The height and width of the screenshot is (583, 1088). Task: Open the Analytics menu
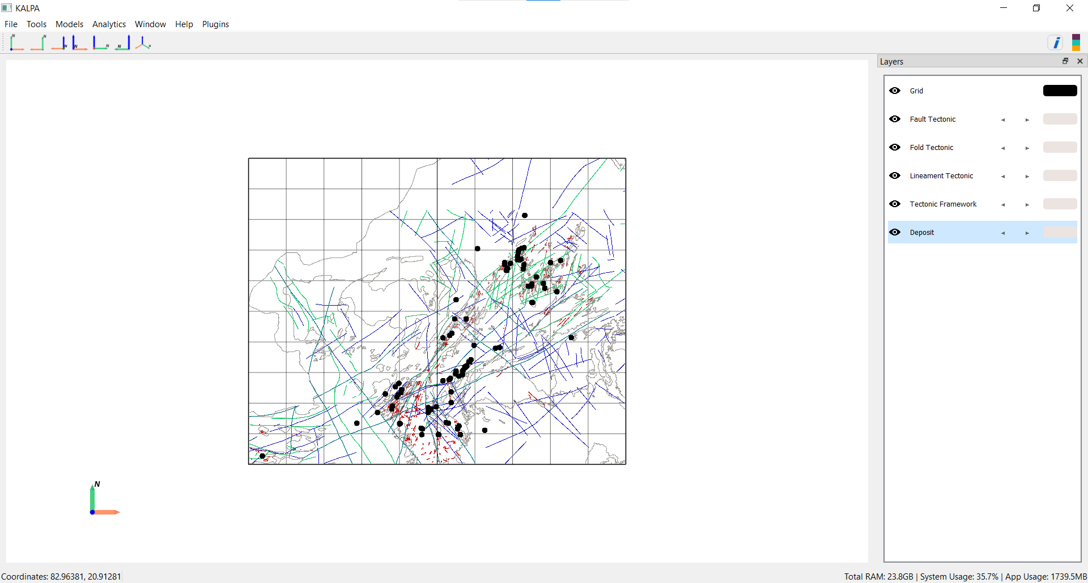coord(109,24)
